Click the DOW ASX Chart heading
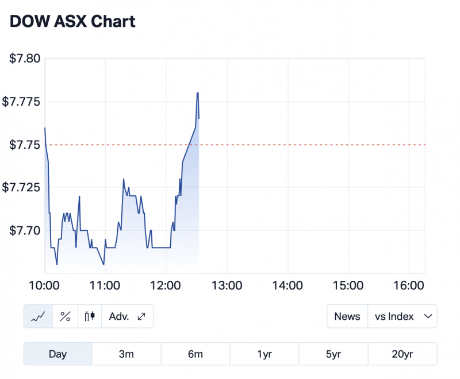This screenshot has height=379, width=460. 72,22
